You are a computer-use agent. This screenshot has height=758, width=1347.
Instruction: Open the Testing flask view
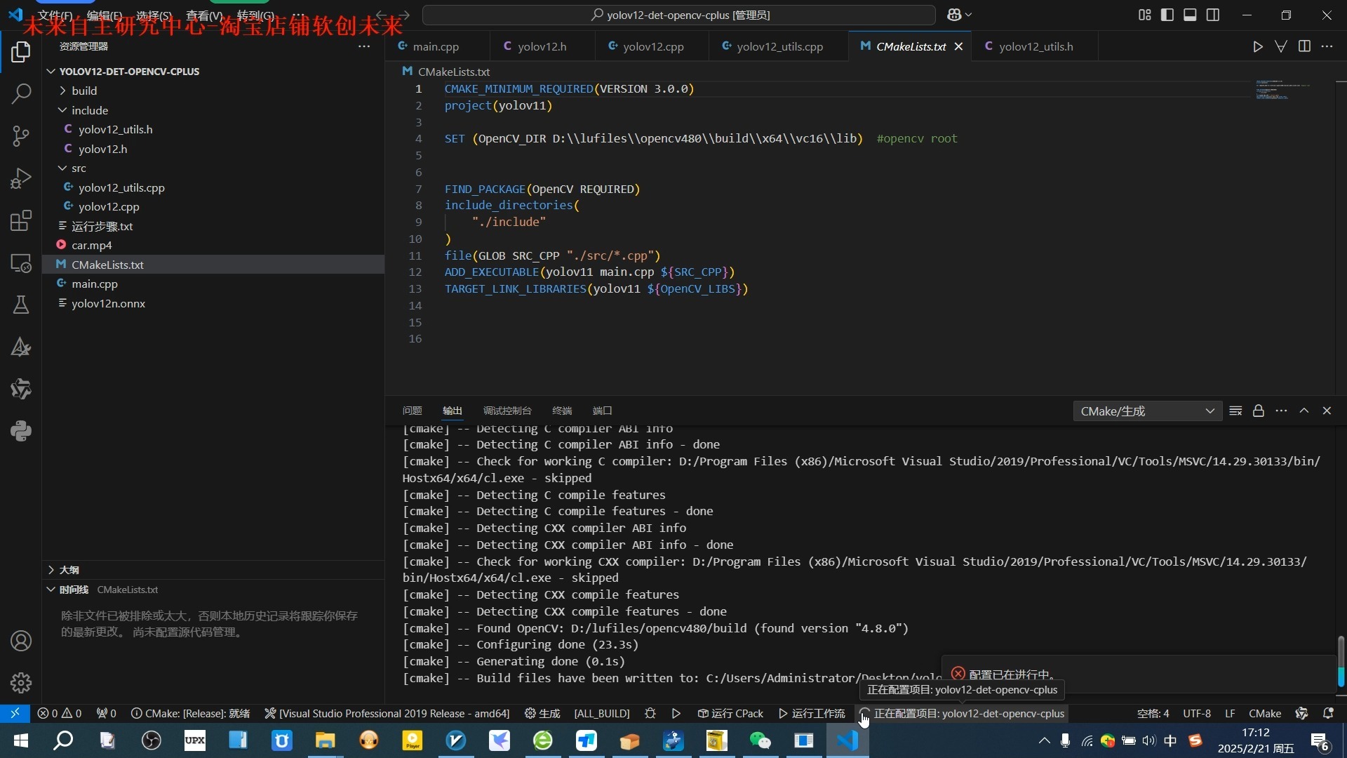tap(21, 305)
